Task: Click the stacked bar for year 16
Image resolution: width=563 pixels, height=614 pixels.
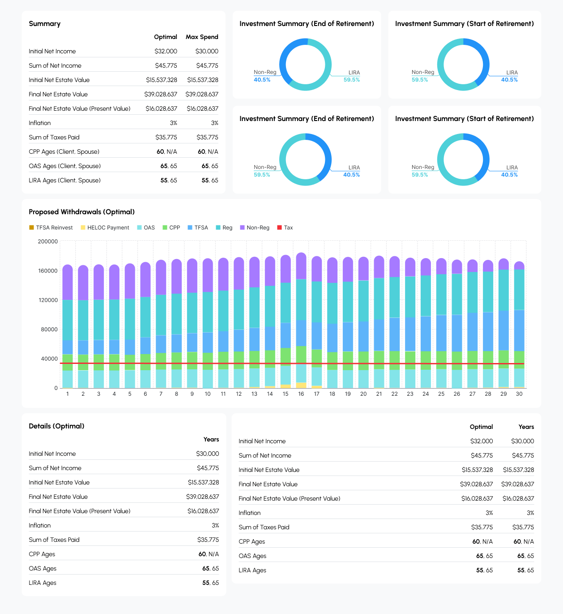Action: [301, 320]
